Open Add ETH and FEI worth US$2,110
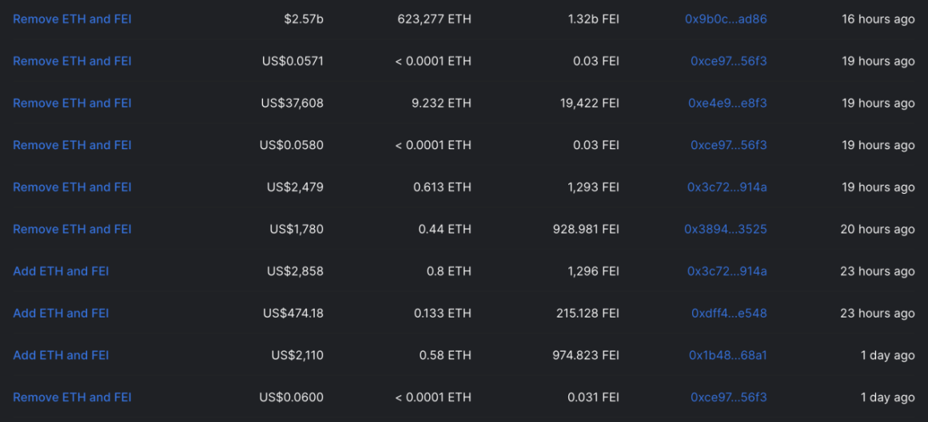928x422 pixels. click(x=61, y=355)
